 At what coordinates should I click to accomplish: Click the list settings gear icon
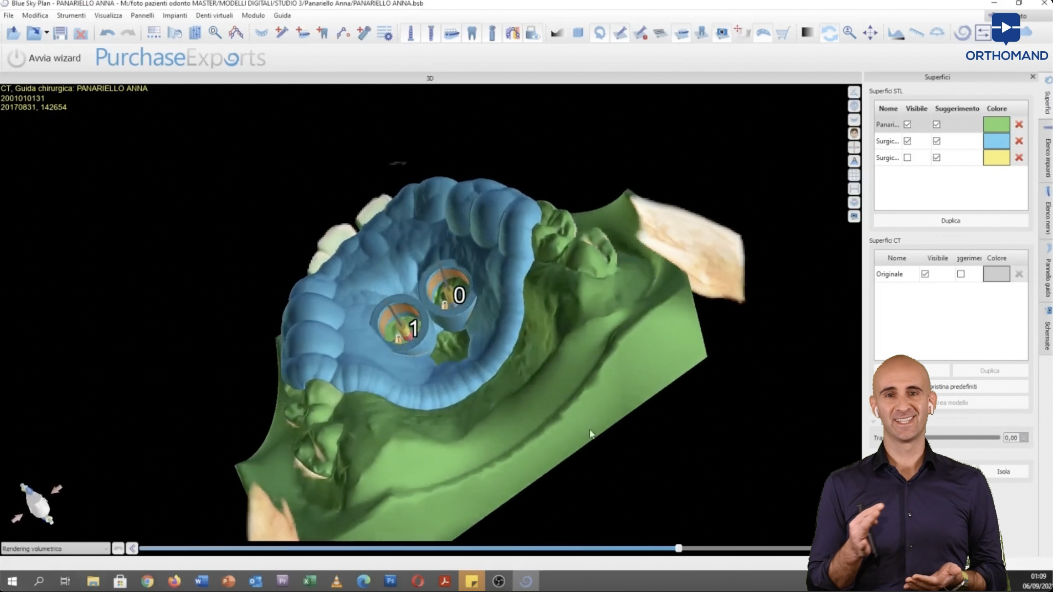click(384, 33)
